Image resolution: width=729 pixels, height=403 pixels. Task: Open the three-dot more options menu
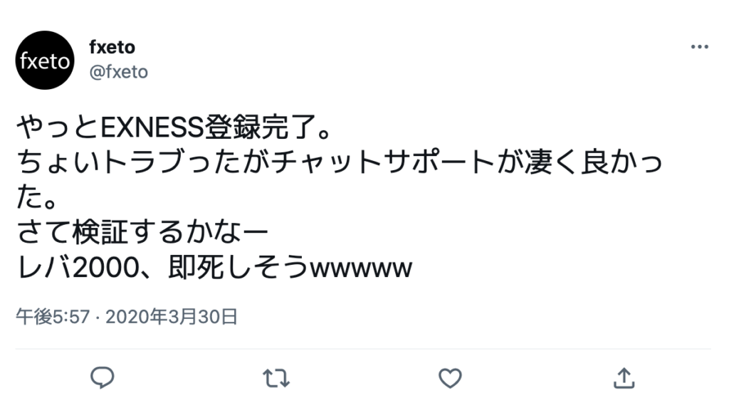[x=699, y=46]
